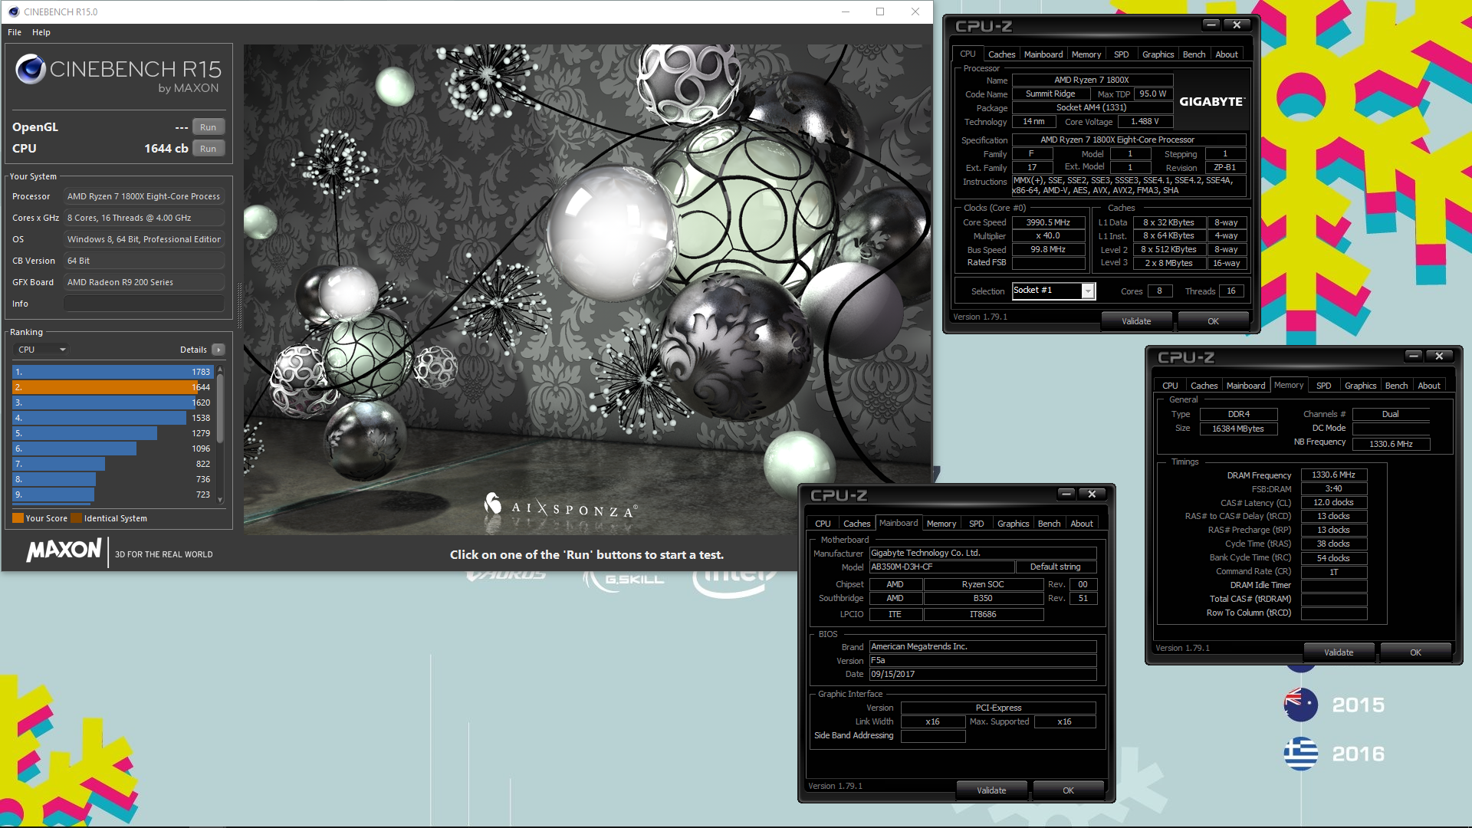Screen dimensions: 1472x828
Task: Select ranking bar with score 1644
Action: click(113, 387)
